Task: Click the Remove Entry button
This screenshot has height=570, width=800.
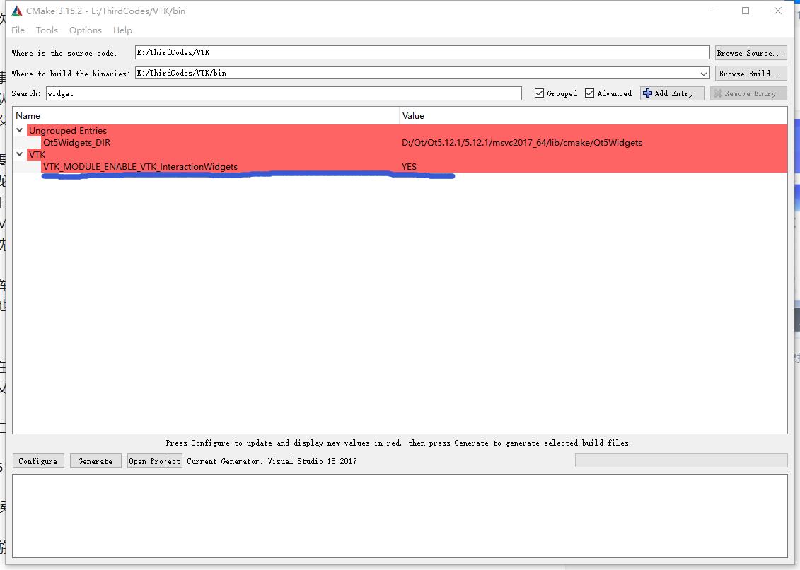Action: click(x=748, y=93)
